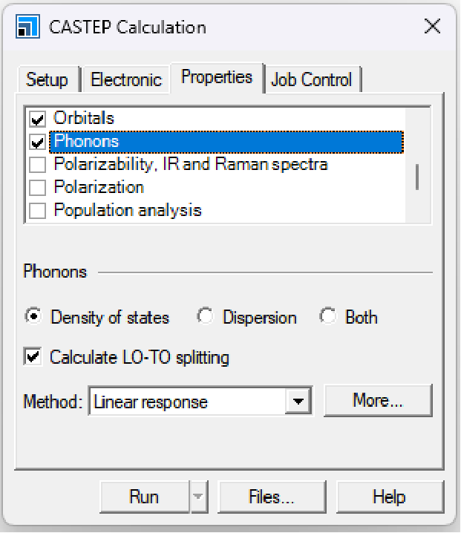
Task: Open the Method dropdown arrow
Action: click(x=298, y=402)
